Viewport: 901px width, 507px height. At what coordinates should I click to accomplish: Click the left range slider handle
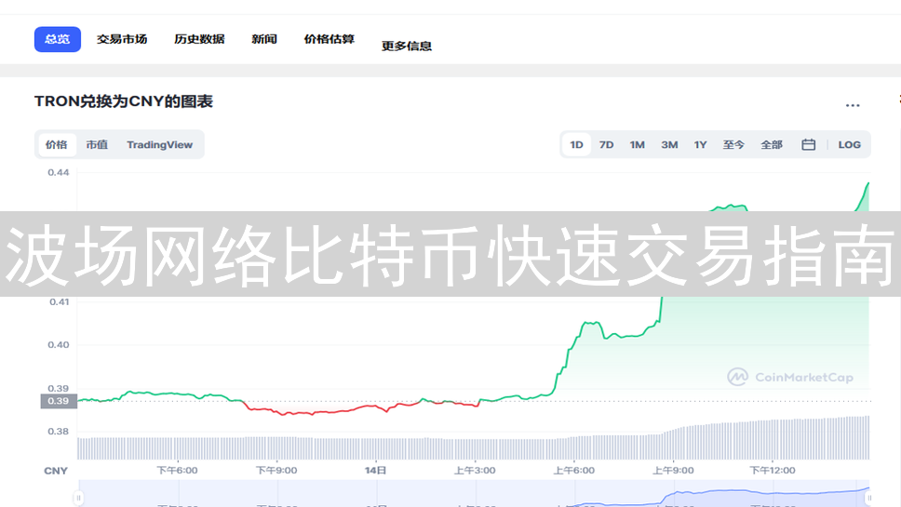(79, 498)
